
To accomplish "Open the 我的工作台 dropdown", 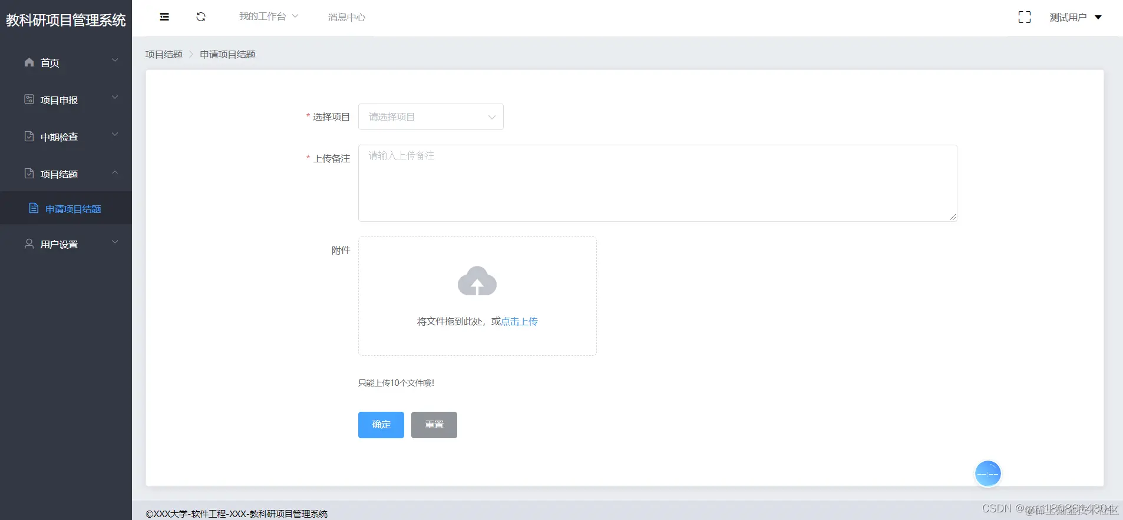I will 269,16.
